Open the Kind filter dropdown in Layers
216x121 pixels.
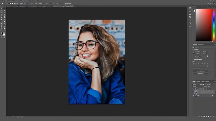196,84
